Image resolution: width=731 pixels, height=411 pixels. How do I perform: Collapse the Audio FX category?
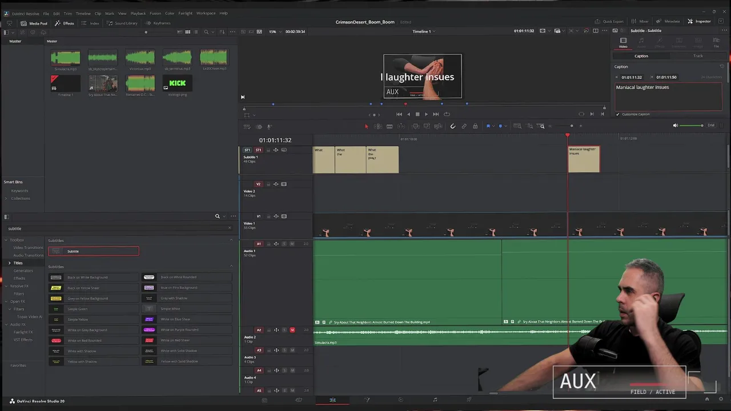tap(6, 324)
